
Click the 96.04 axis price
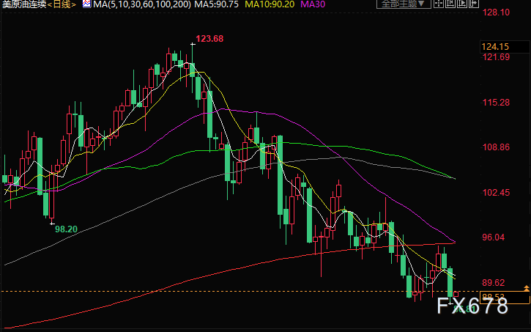point(494,237)
